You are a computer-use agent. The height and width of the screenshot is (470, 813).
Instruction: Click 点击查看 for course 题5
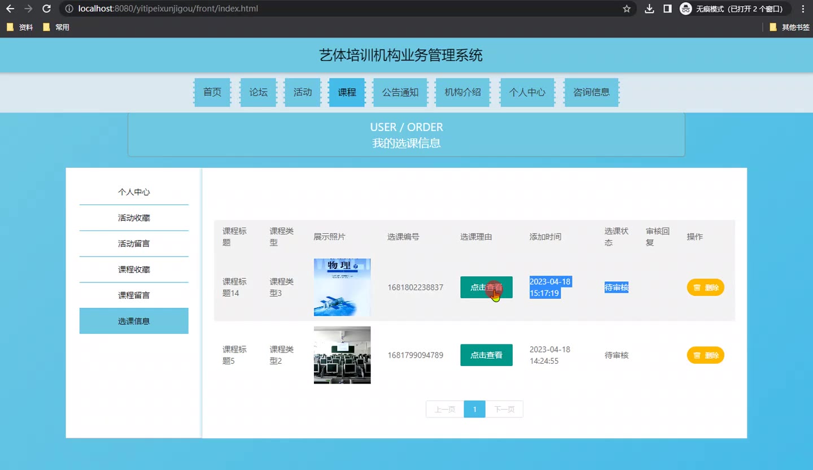(486, 355)
